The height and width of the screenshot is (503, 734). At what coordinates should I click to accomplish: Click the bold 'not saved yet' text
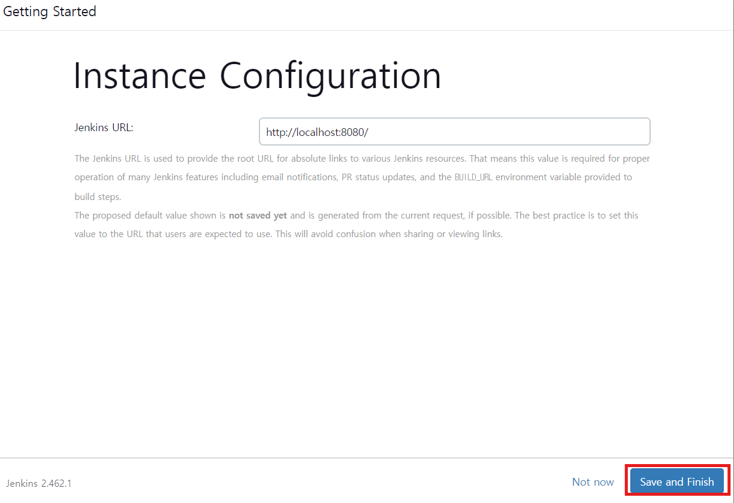point(258,216)
